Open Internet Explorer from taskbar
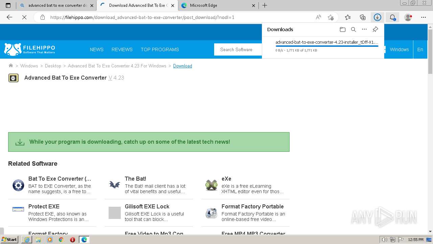Image resolution: width=433 pixels, height=244 pixels. (x=27, y=240)
